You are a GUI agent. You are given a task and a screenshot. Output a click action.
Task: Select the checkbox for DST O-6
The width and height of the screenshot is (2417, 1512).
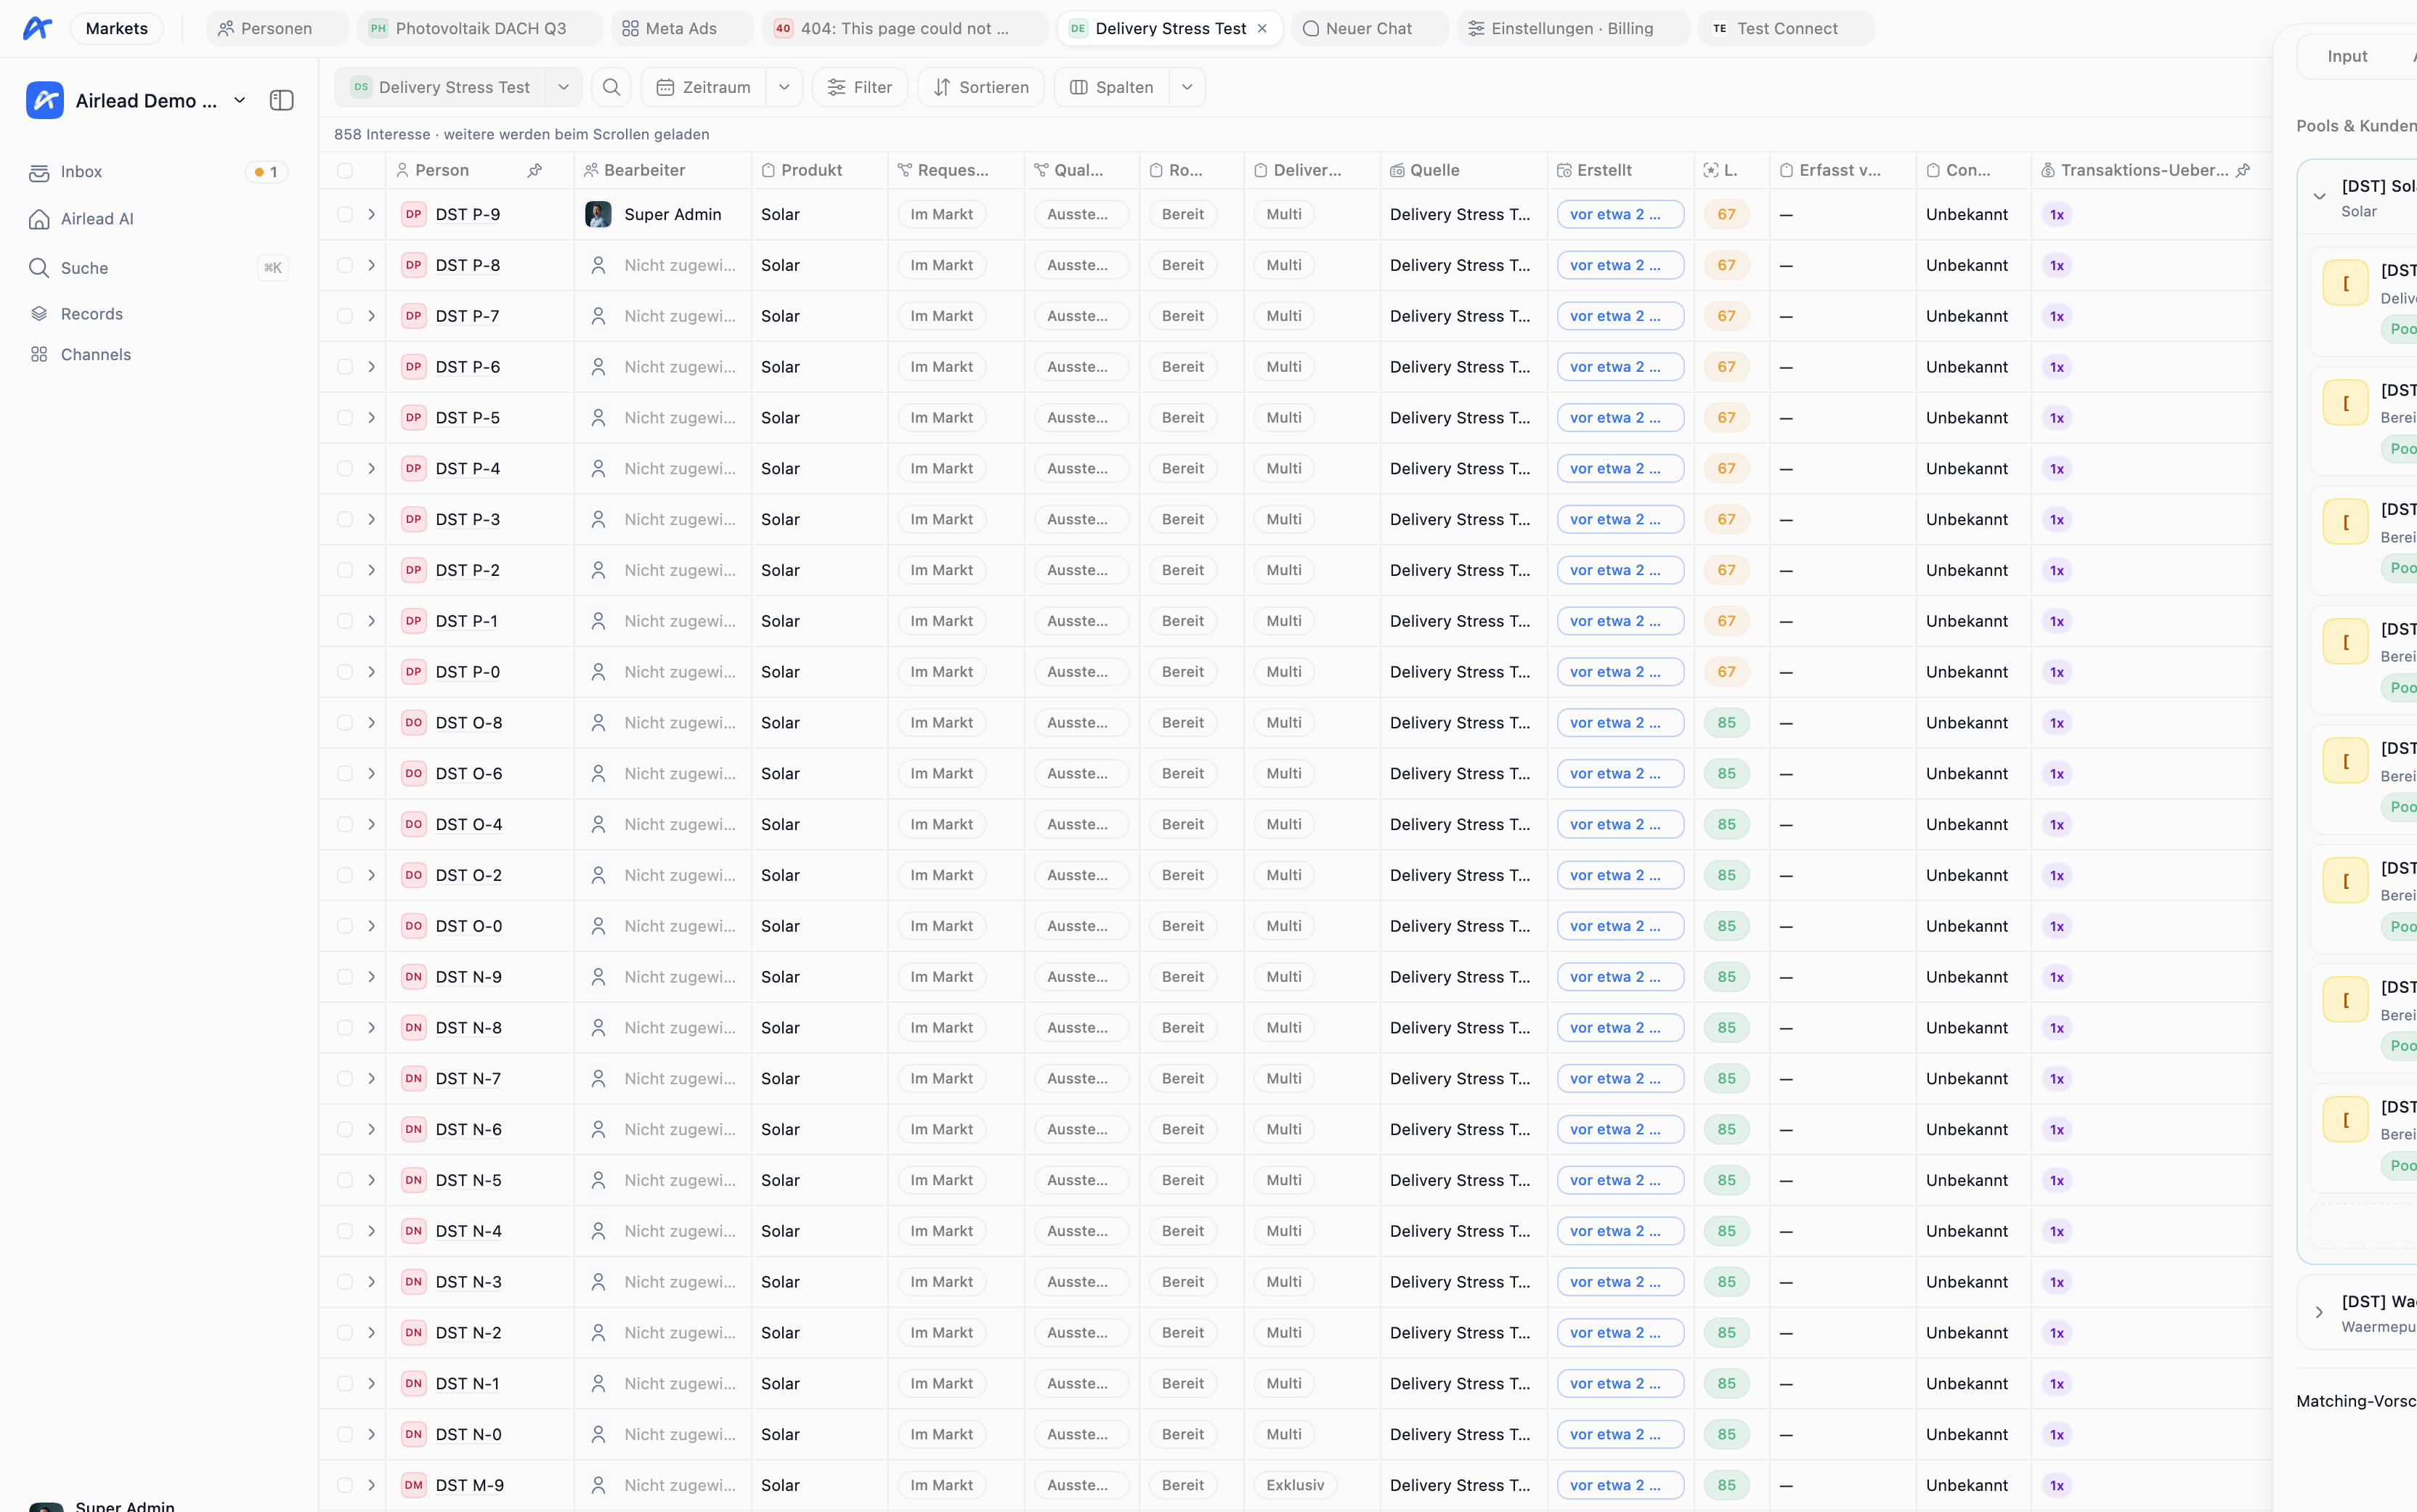click(x=345, y=773)
